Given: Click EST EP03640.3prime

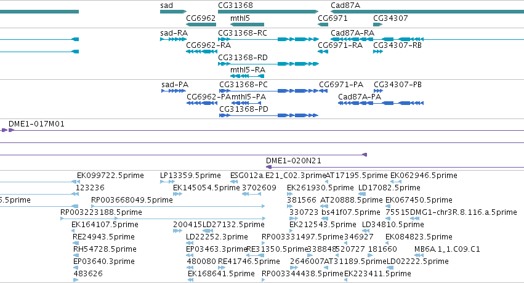Looking at the screenshot, I should coord(104,262).
